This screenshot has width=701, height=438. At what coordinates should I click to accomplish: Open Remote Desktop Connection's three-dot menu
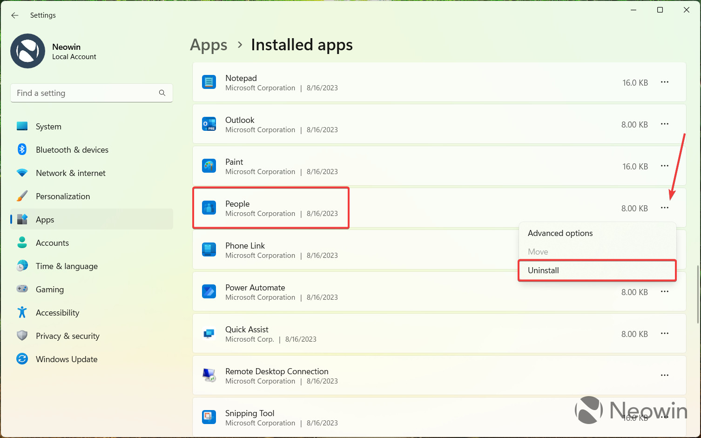[665, 375]
